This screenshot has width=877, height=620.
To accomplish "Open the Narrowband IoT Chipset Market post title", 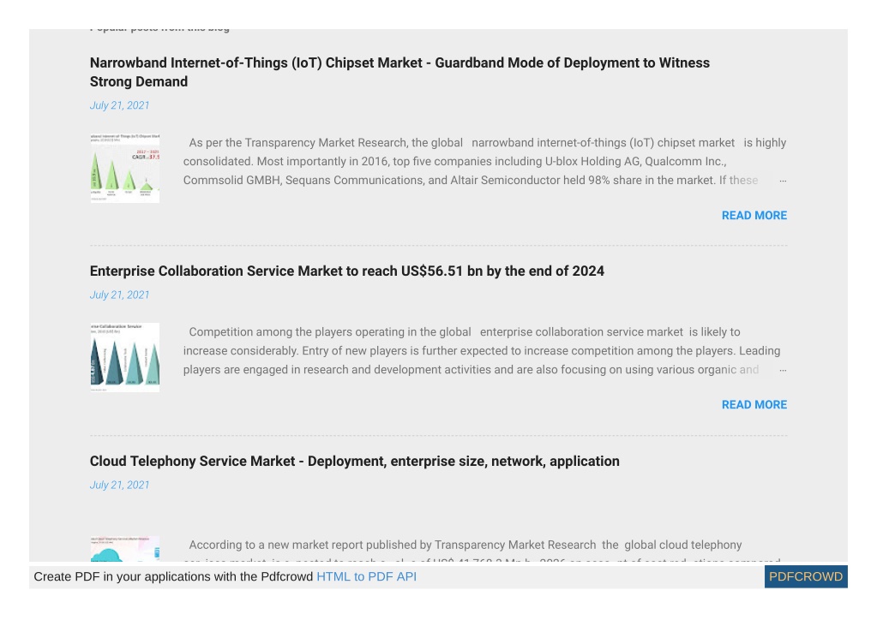I will (x=399, y=72).
